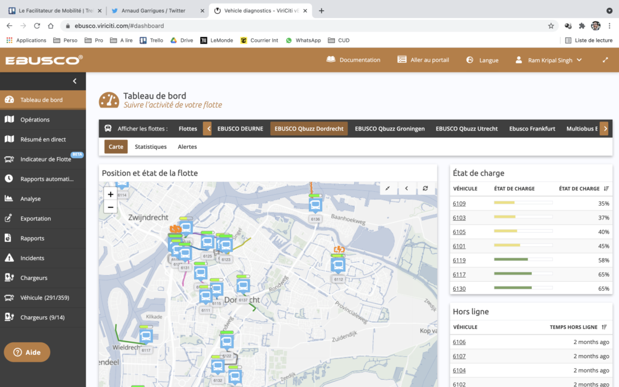The image size is (619, 387).
Task: Select the Flottes option in fleet bar
Action: pos(187,129)
